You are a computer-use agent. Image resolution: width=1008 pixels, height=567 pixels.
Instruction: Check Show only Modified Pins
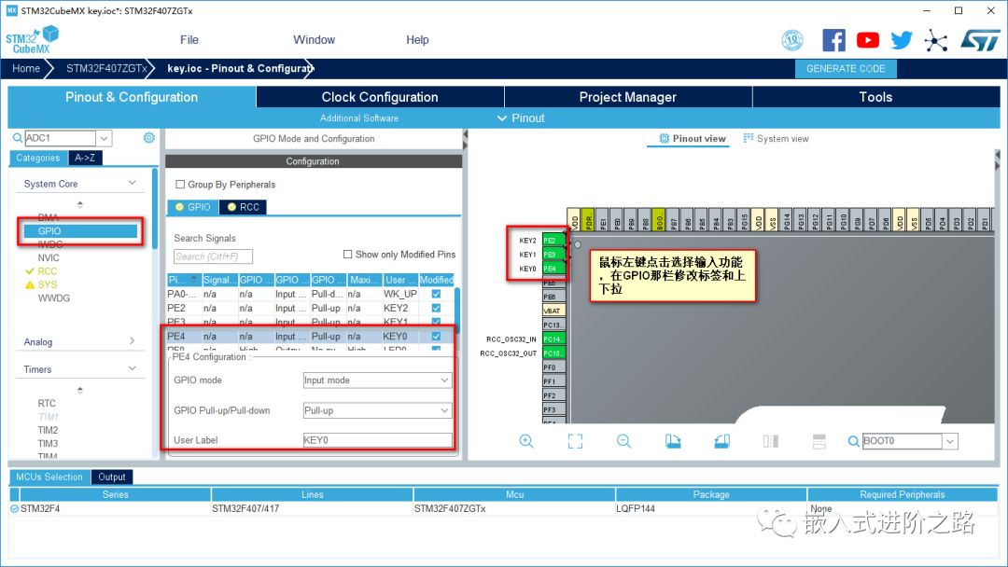pos(348,255)
